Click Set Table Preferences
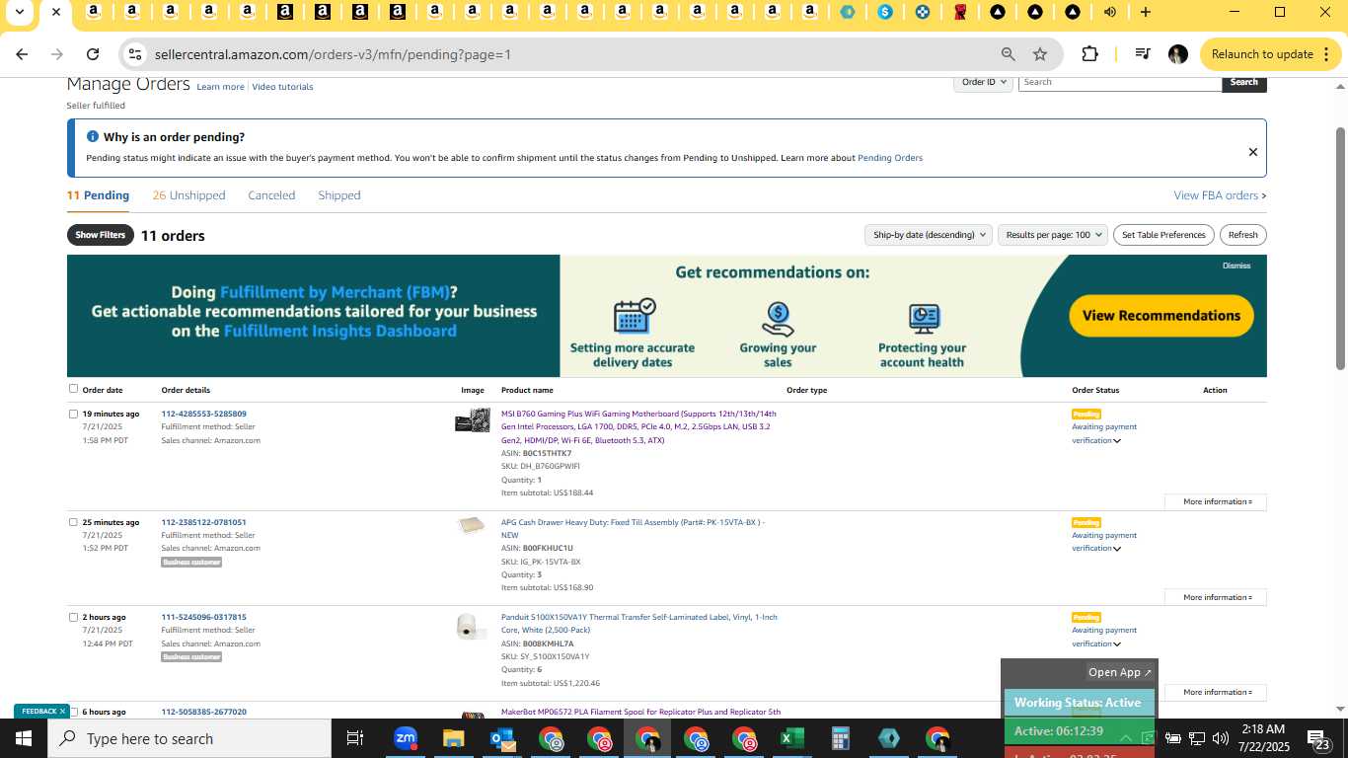The width and height of the screenshot is (1348, 758). [x=1163, y=235]
